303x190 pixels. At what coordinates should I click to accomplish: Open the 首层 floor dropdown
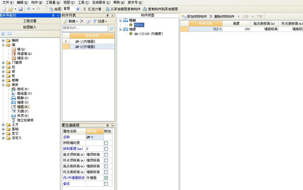point(78,9)
